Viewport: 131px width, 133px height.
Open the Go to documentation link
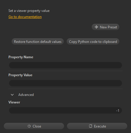pyautogui.click(x=25, y=17)
